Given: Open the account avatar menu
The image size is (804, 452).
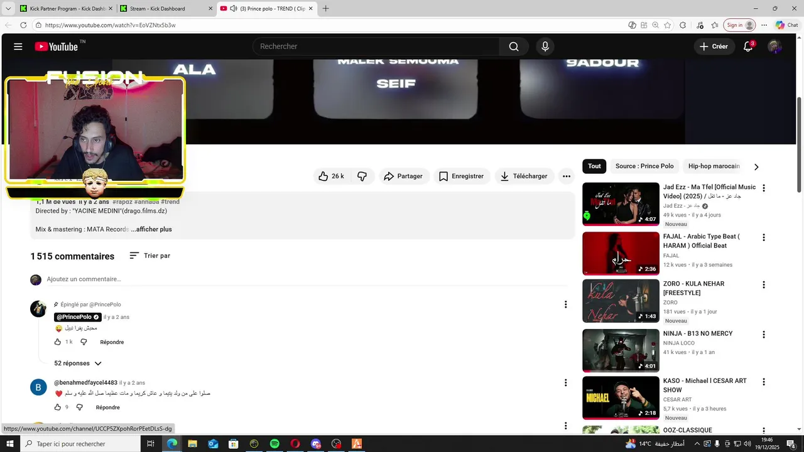Looking at the screenshot, I should pyautogui.click(x=774, y=46).
